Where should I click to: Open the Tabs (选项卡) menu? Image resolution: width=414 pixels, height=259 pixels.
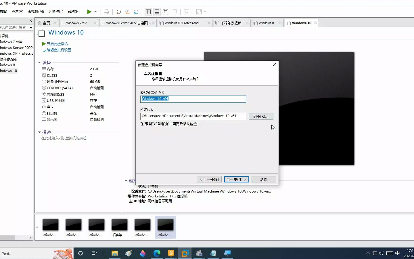[x=56, y=12]
